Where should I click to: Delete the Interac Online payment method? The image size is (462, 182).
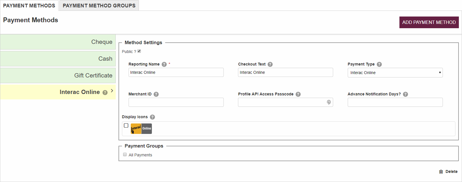(x=448, y=171)
